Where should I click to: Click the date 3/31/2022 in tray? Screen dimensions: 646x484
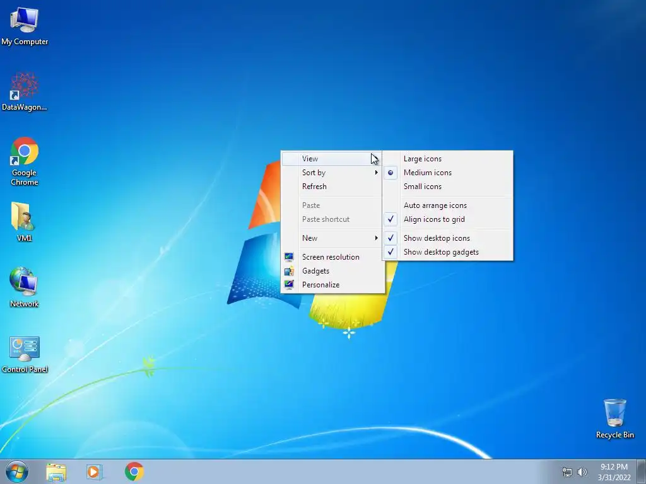tap(614, 478)
